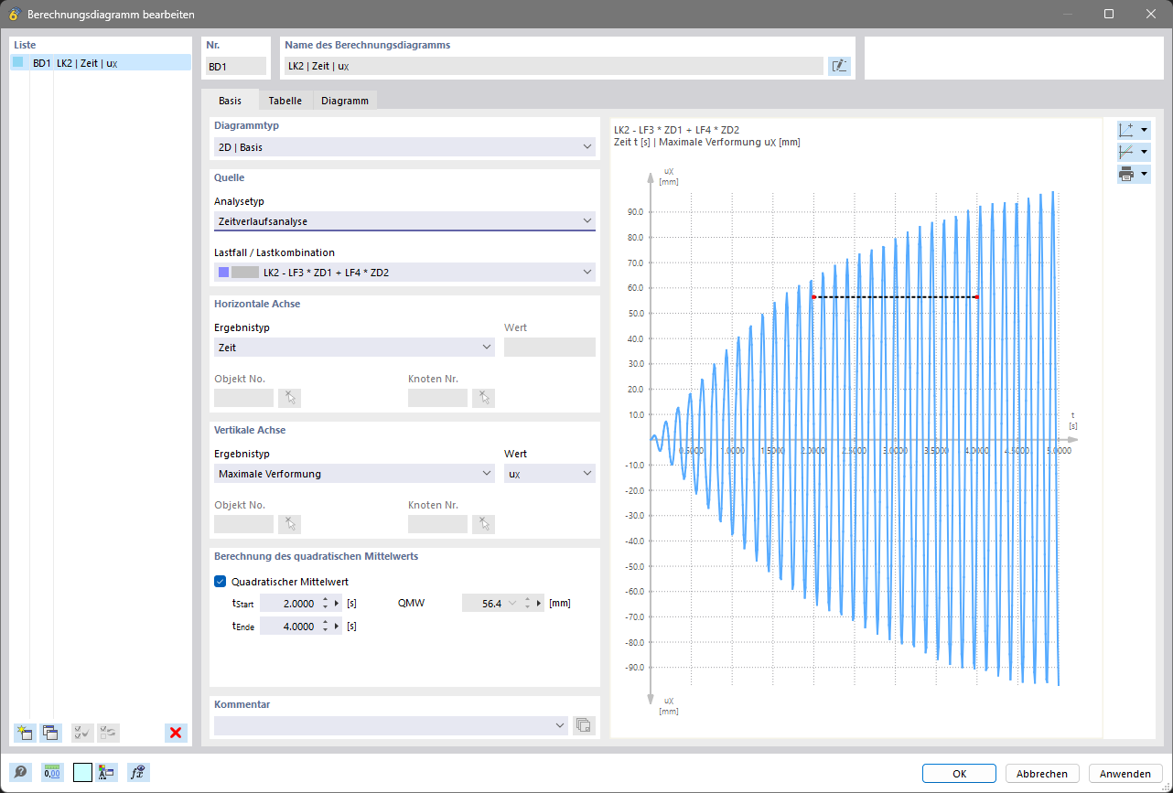
Task: Switch to the Tabelle tab
Action: tap(285, 101)
